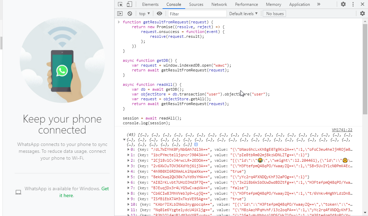Clear the console with the ban icon
The height and width of the screenshot is (216, 368).
click(130, 14)
